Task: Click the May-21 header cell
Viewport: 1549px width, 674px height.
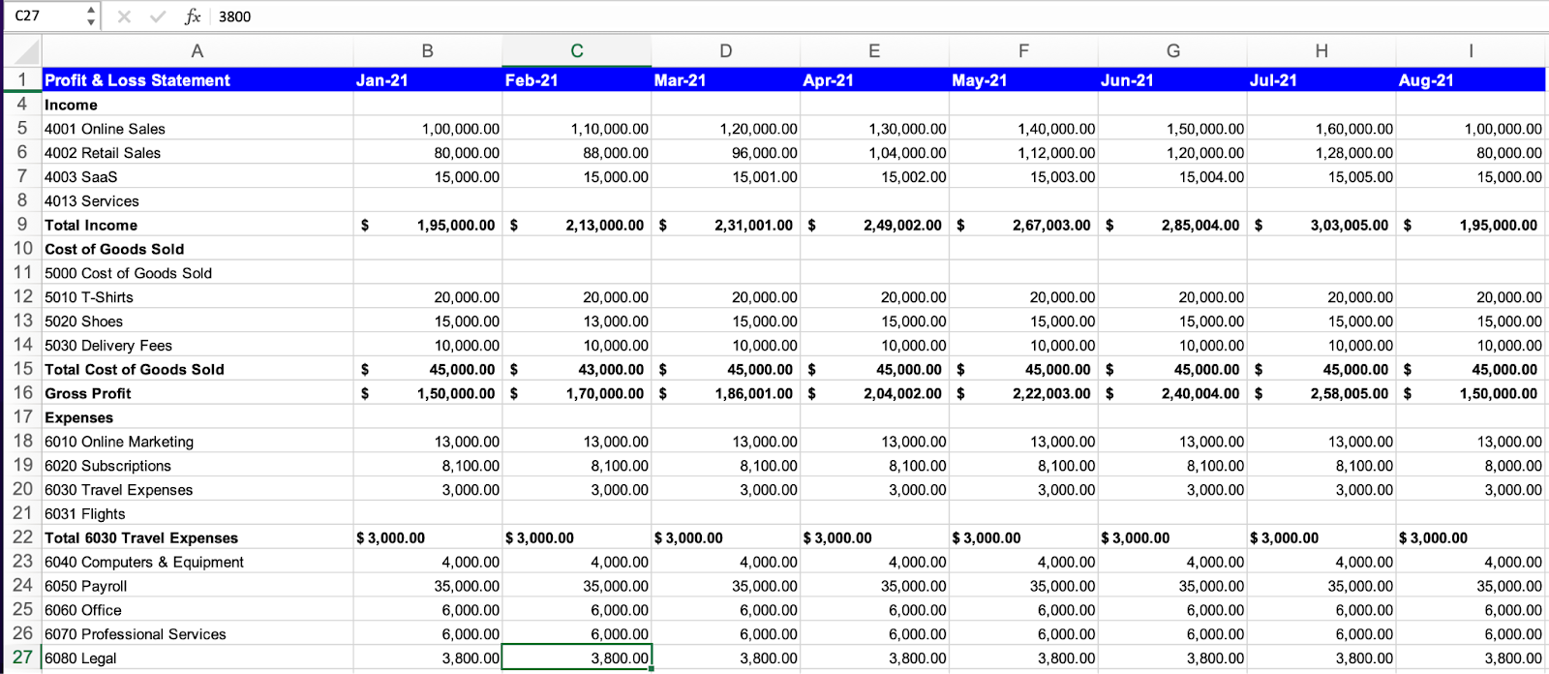Action: [1024, 80]
